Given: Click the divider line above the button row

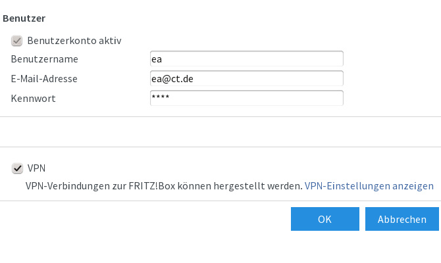Looking at the screenshot, I should 220,201.
